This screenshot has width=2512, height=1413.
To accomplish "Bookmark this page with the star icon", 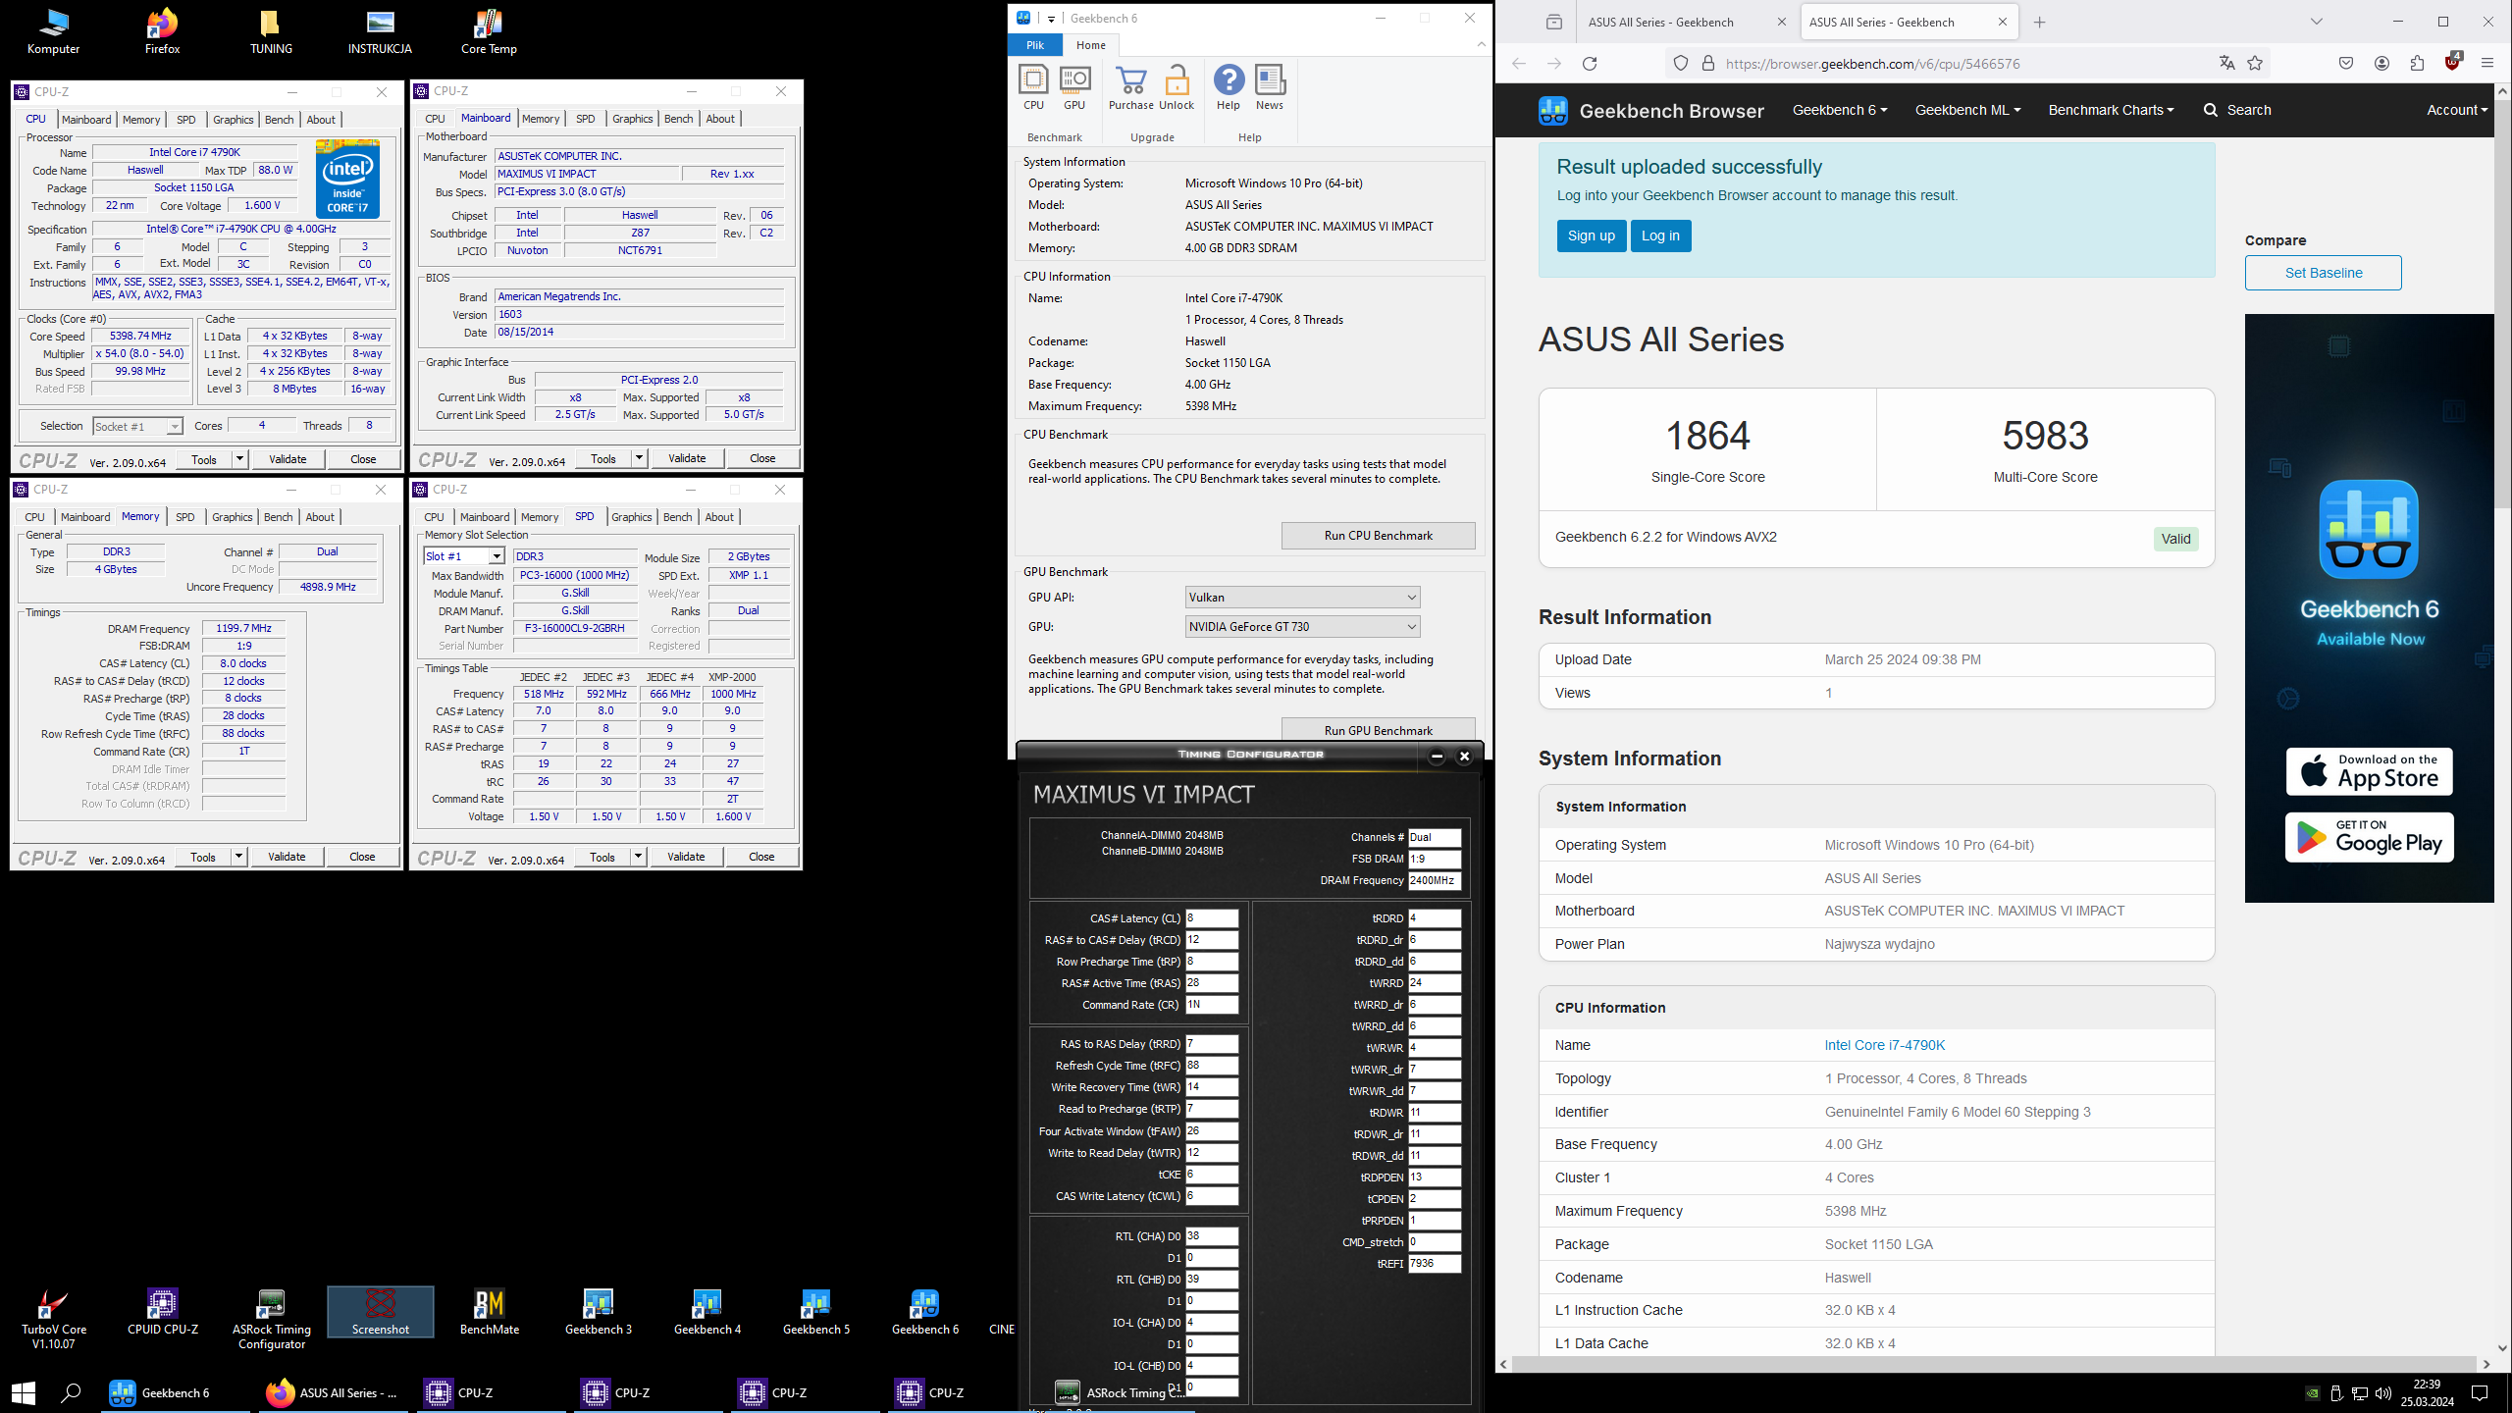I will [x=2255, y=64].
